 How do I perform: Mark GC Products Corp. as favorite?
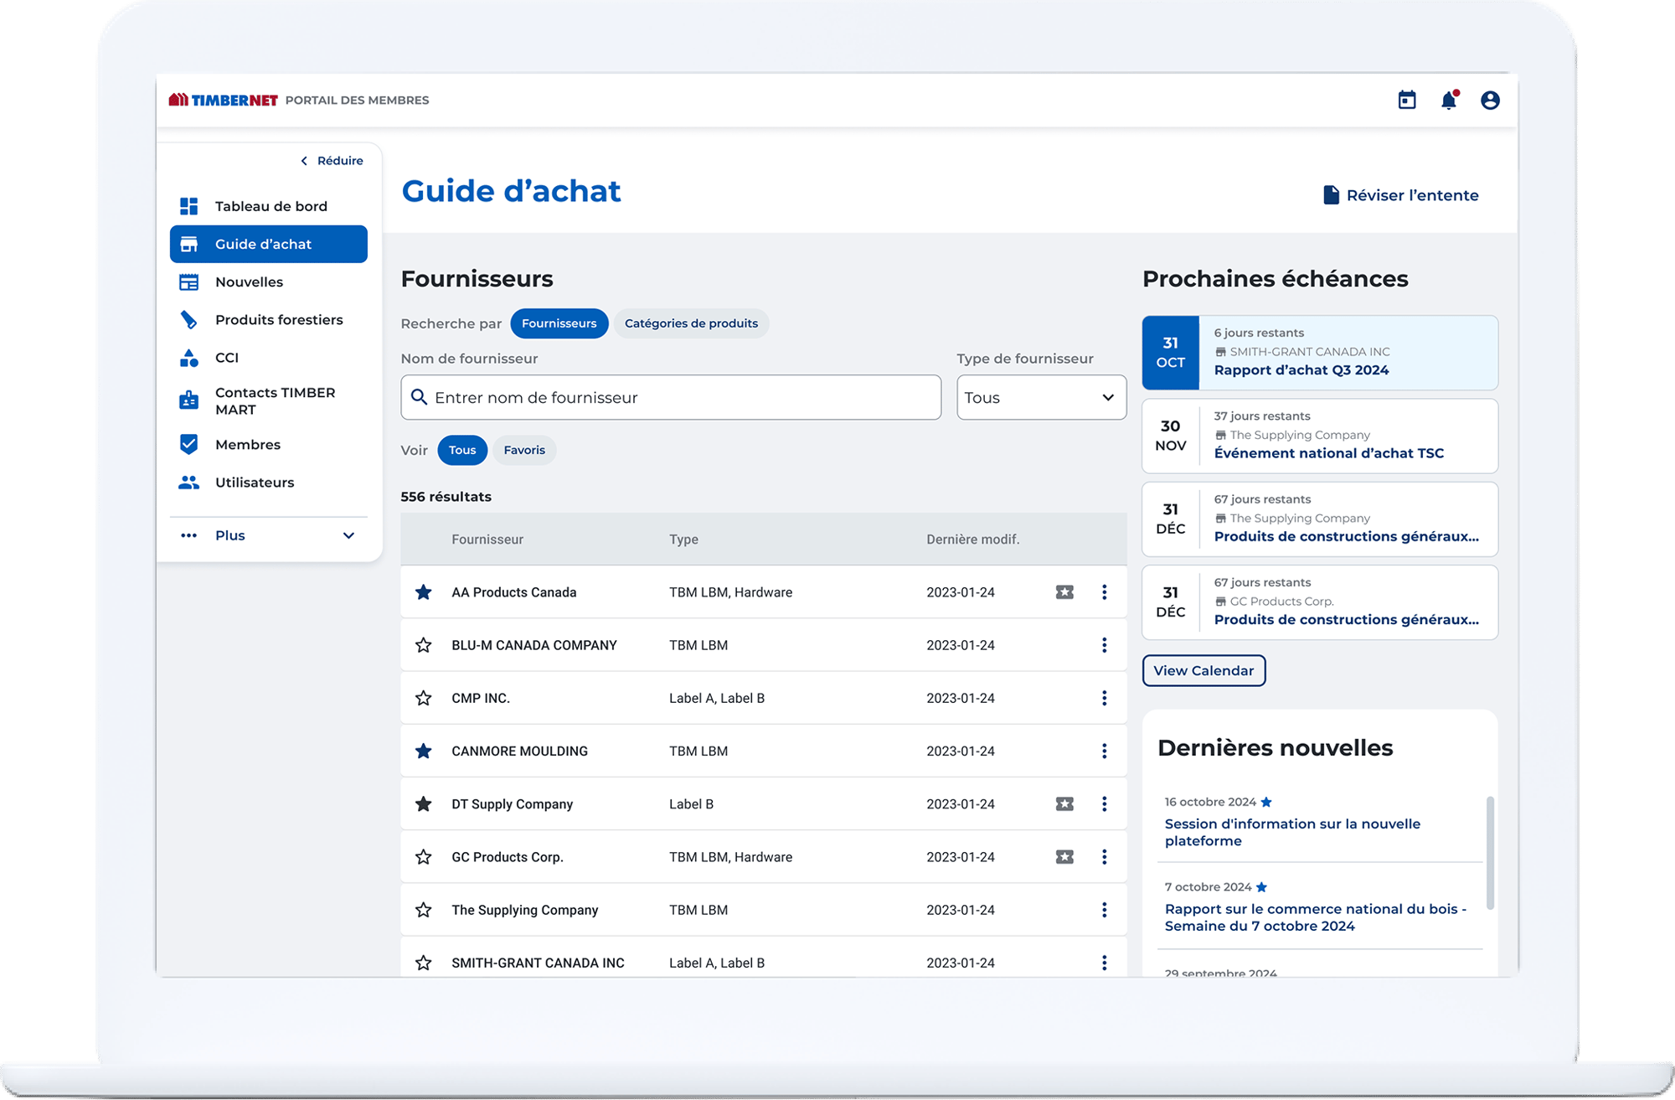pos(424,857)
